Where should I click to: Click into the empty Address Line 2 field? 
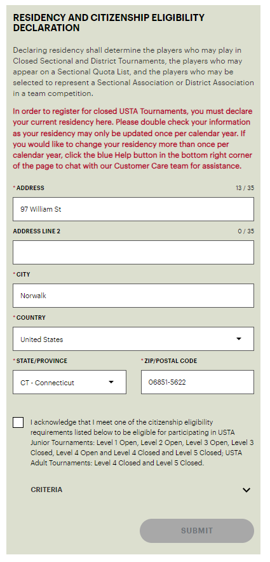[x=133, y=252]
